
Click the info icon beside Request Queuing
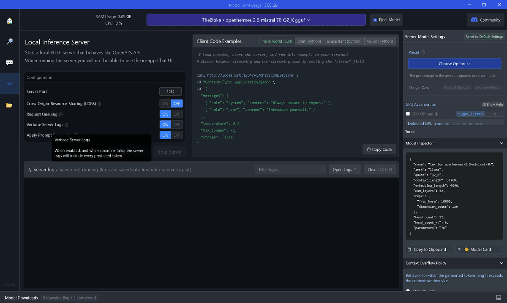click(x=61, y=114)
